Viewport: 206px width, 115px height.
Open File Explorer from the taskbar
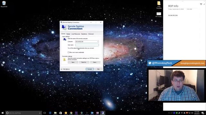55,113
